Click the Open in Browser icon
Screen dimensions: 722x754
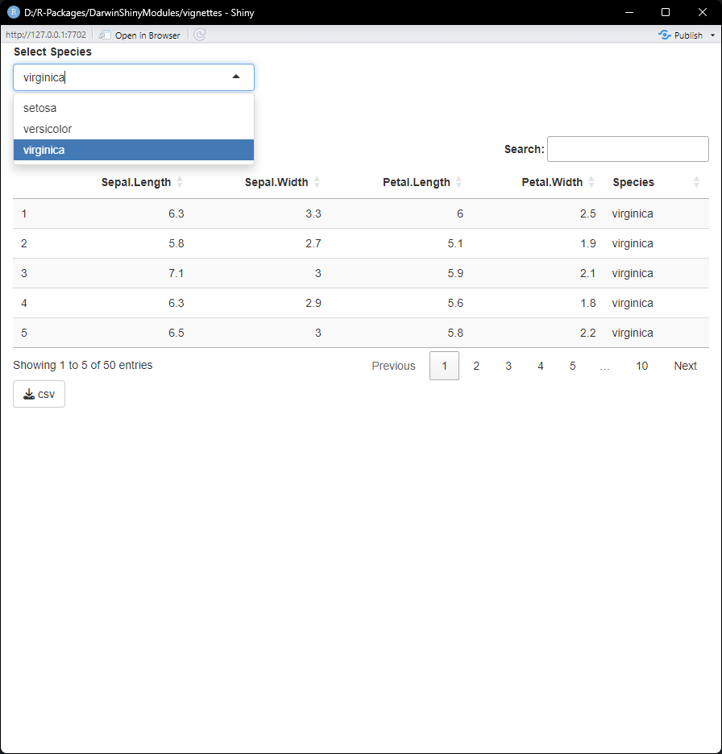tap(105, 35)
